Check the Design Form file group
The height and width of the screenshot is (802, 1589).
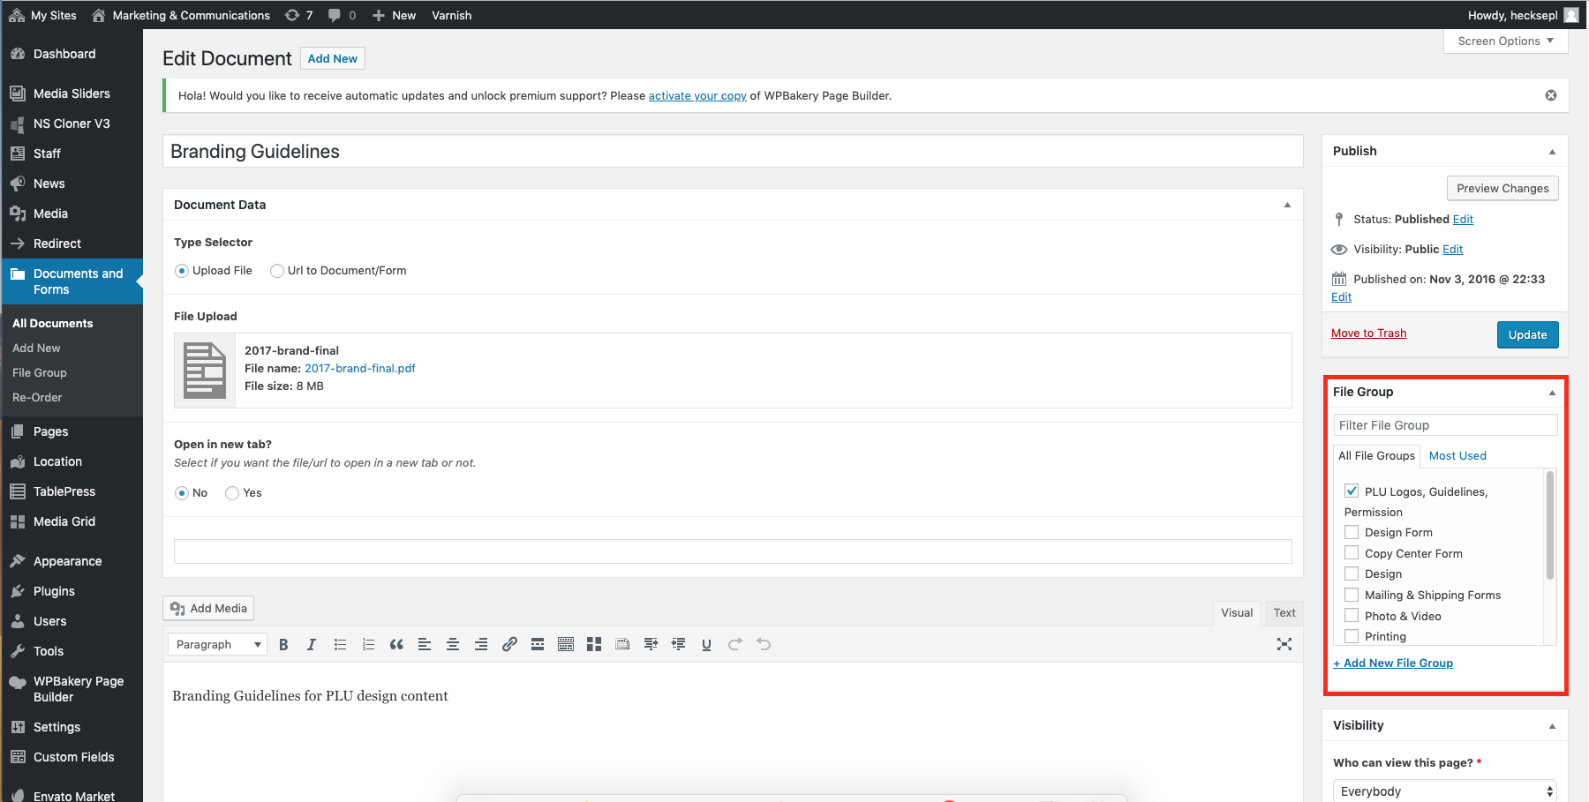[x=1352, y=532]
